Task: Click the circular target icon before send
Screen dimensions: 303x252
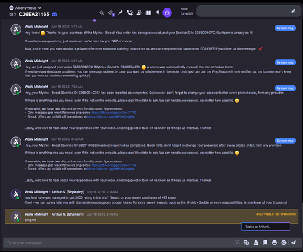Action: (284, 243)
